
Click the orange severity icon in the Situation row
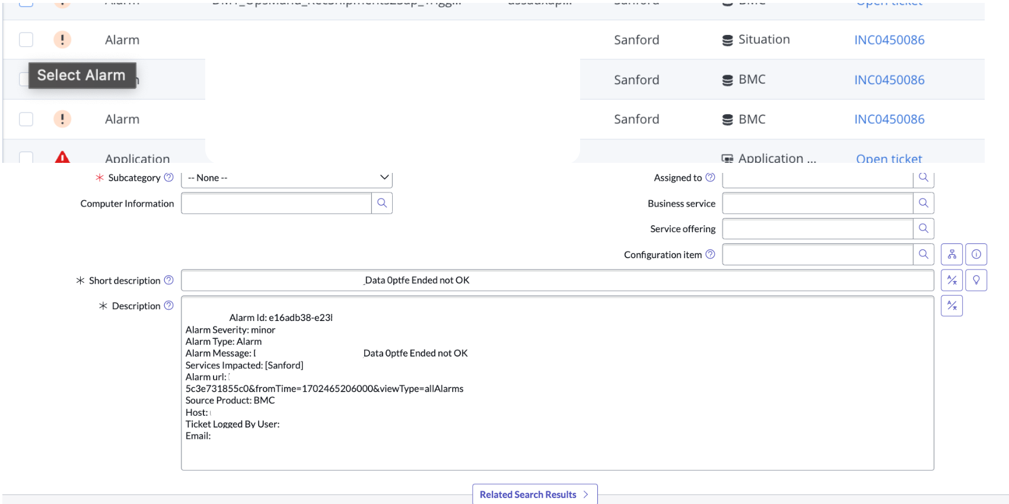point(62,40)
